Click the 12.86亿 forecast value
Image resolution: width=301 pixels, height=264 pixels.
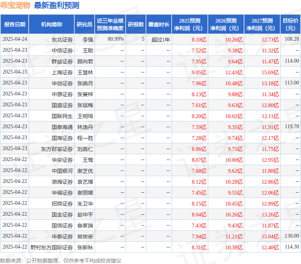pyautogui.click(x=270, y=182)
